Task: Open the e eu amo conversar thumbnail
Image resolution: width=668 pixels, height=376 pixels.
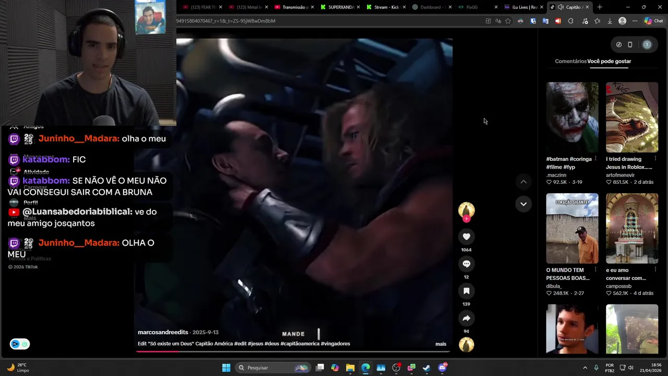Action: pyautogui.click(x=632, y=228)
